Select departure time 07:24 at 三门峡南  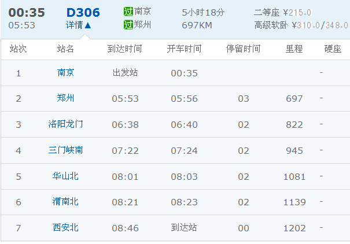pos(184,151)
